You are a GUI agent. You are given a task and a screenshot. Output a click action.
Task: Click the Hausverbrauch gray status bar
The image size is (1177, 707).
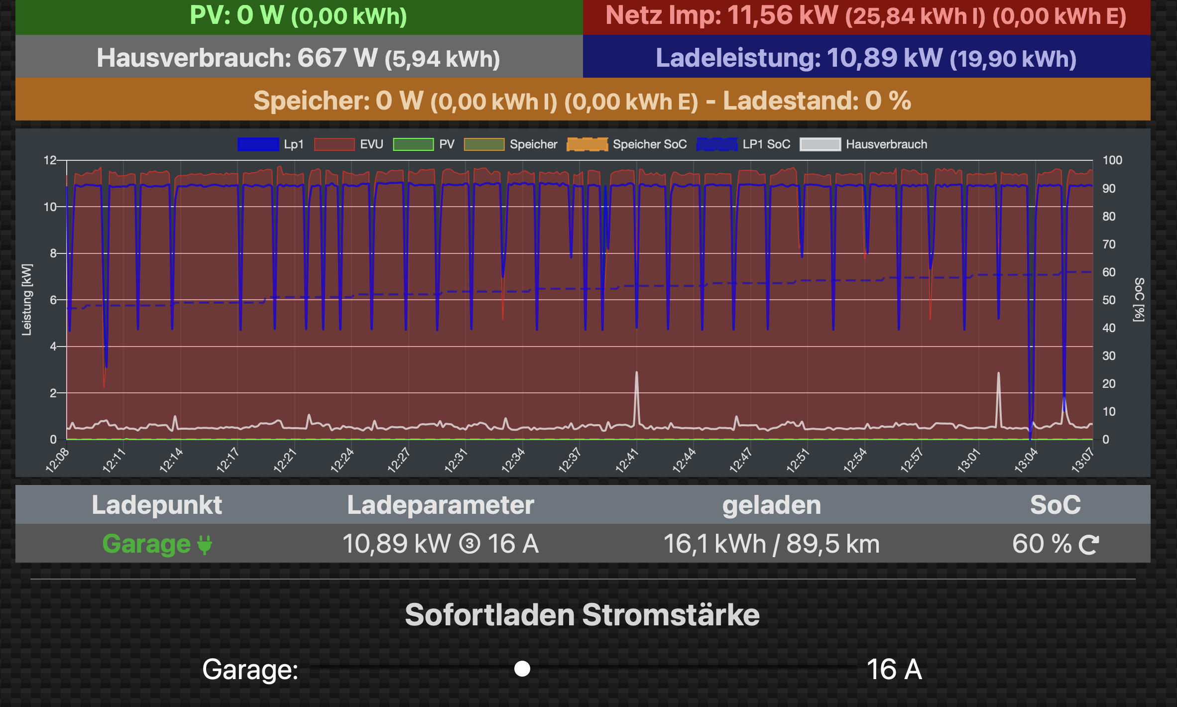tap(299, 58)
